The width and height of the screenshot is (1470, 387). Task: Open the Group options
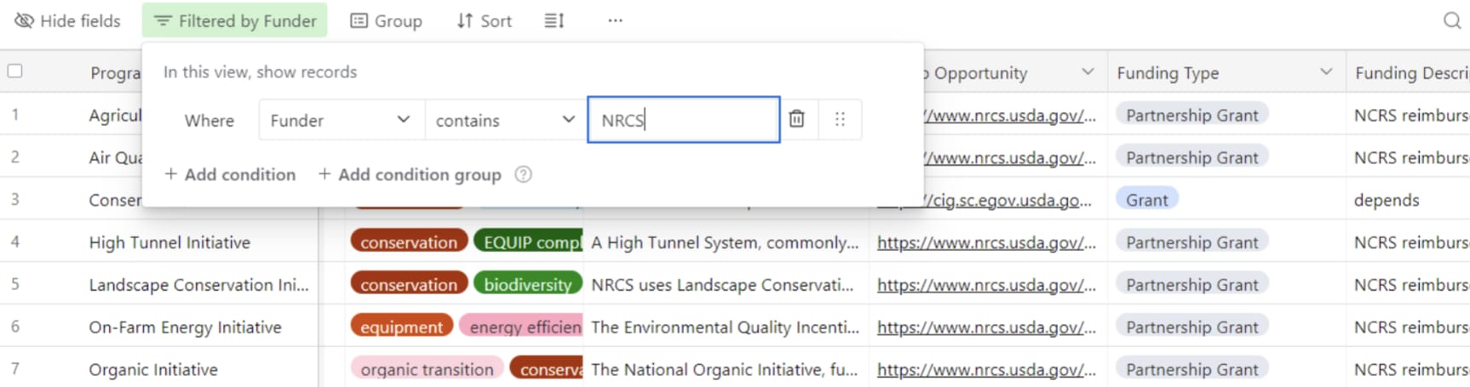coord(387,20)
